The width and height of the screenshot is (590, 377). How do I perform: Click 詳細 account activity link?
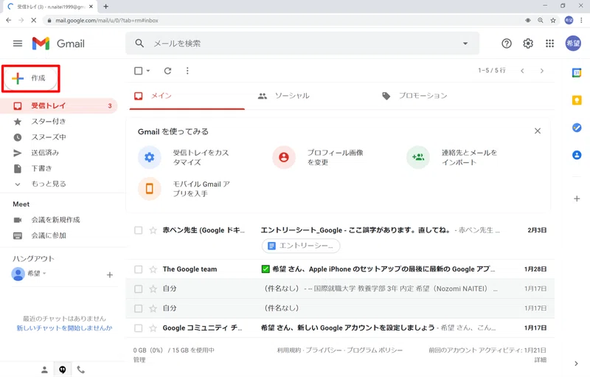tap(540, 360)
